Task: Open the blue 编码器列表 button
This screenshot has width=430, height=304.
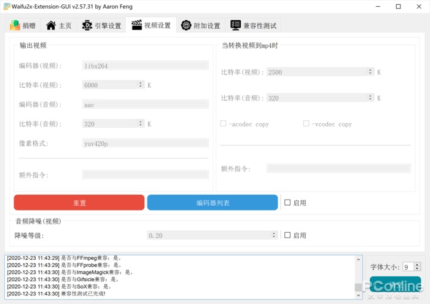Action: click(213, 203)
